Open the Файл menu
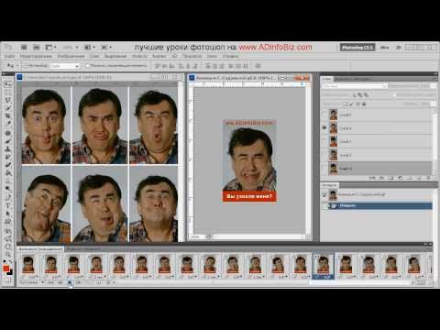Screen dimensions: 440x330 (10, 56)
